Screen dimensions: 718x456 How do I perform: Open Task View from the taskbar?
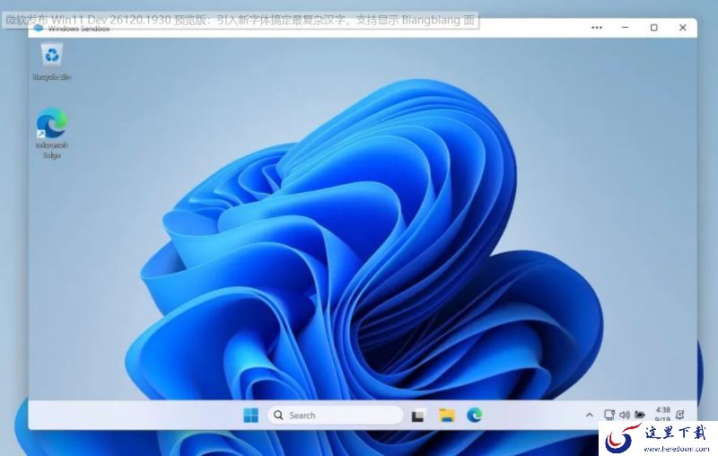(x=418, y=416)
